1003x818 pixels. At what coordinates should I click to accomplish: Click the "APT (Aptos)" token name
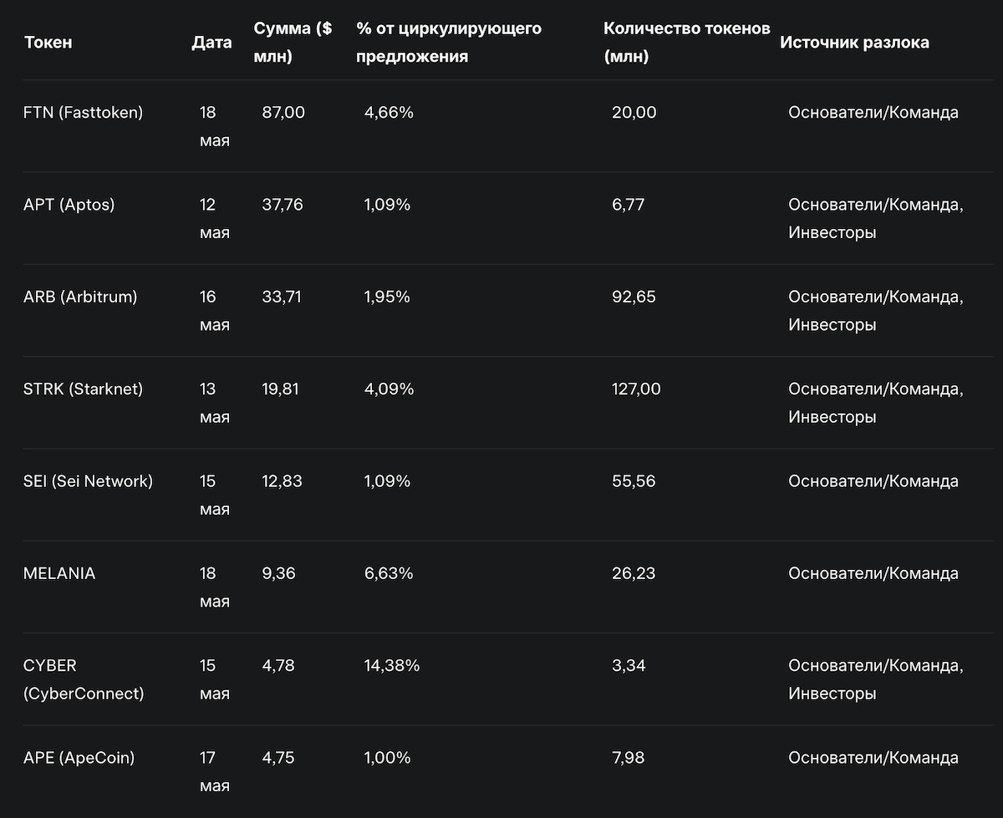click(69, 205)
